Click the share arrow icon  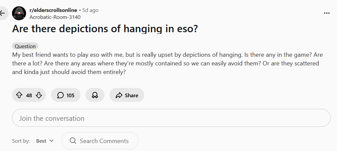pyautogui.click(x=119, y=95)
